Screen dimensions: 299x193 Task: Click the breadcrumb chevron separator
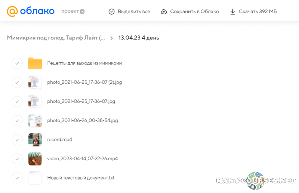111,38
